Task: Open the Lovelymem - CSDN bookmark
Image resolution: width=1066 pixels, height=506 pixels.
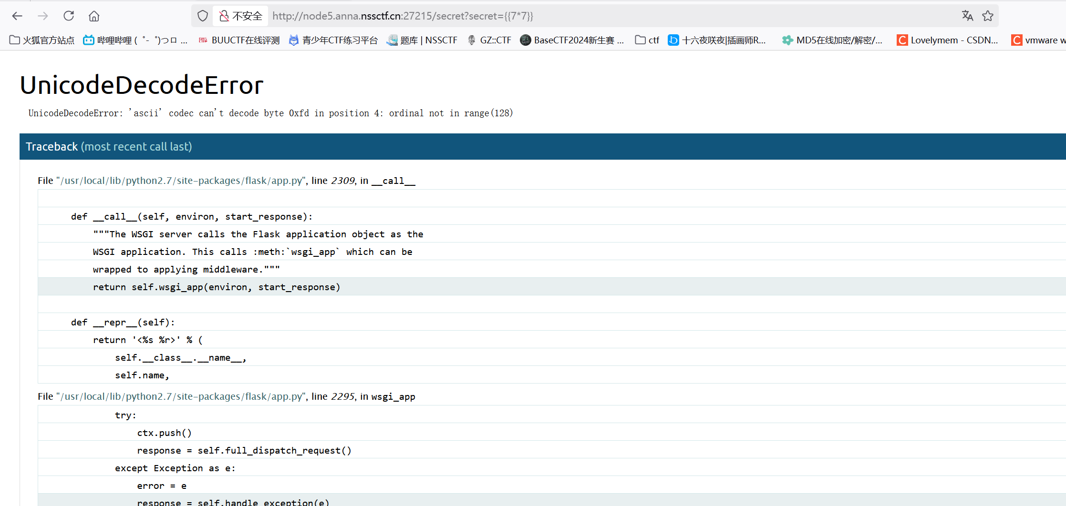Action: click(948, 40)
